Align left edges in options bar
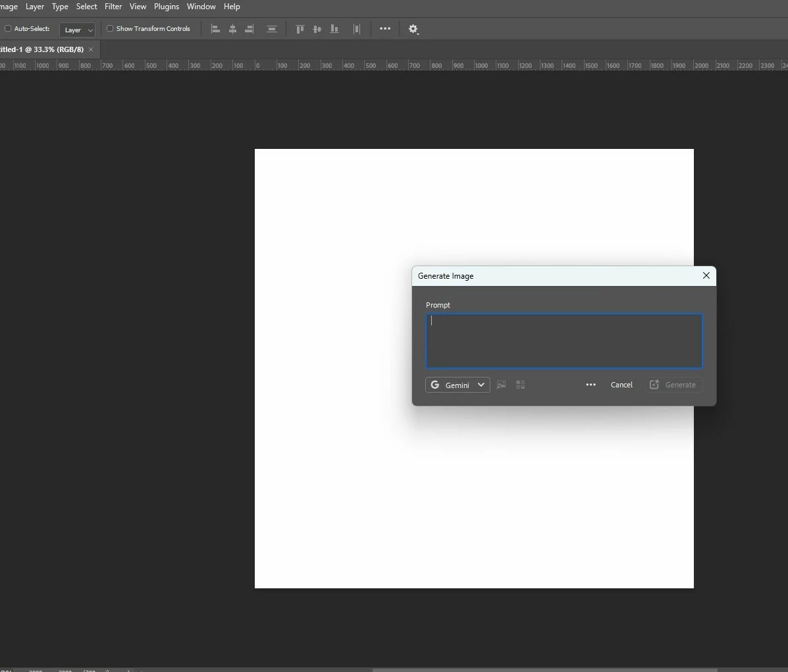Image resolution: width=788 pixels, height=672 pixels. click(x=215, y=29)
